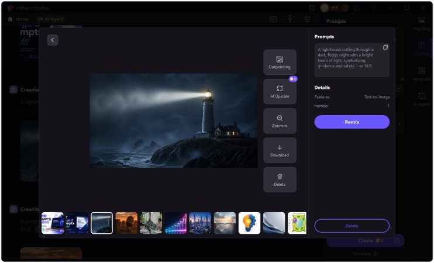Screen dimensions: 434x263
Task: Click the 855 credits balance
Action: point(335,8)
